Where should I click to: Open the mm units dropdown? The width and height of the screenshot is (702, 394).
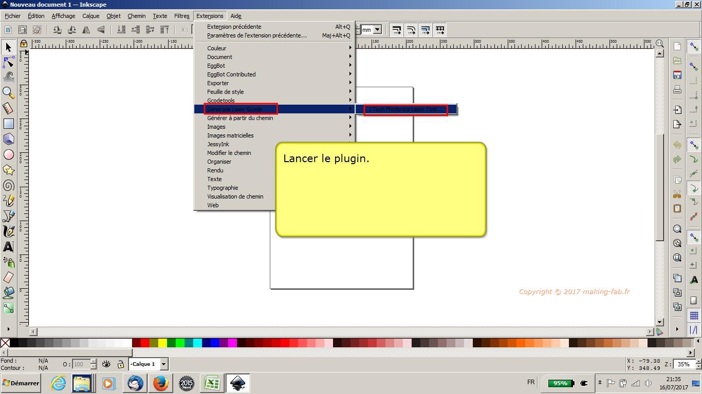click(x=377, y=30)
